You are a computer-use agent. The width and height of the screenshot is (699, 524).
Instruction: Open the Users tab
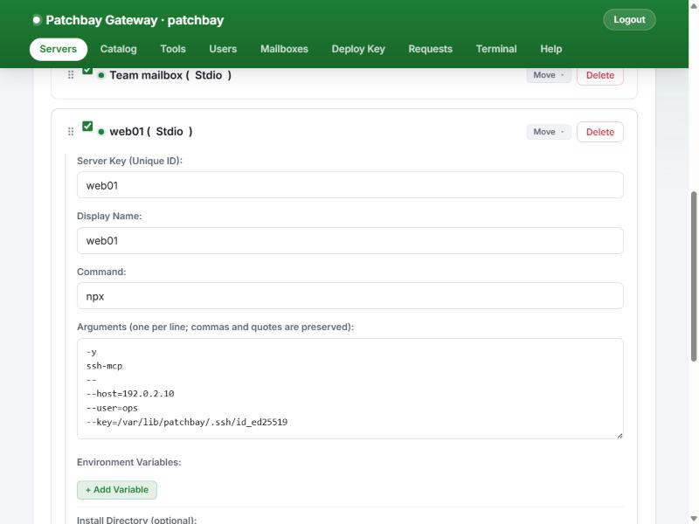click(x=223, y=49)
